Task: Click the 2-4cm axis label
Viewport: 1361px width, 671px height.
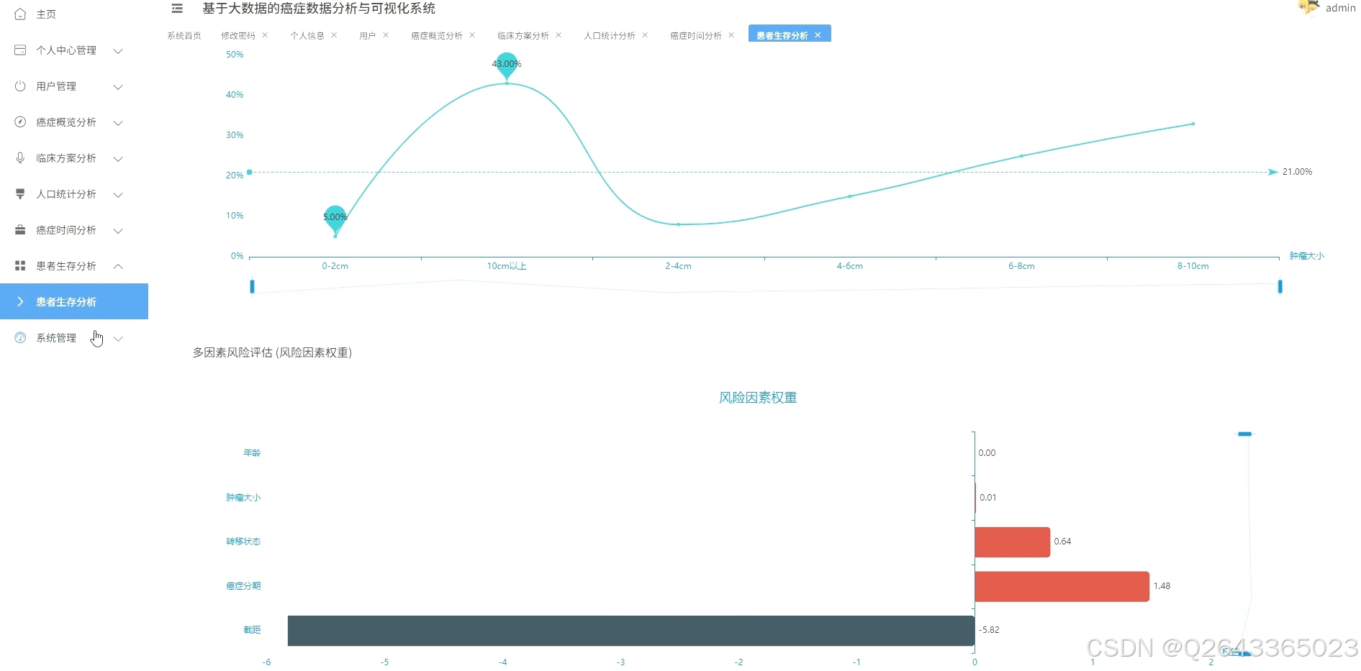Action: [x=678, y=266]
